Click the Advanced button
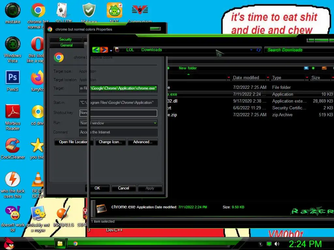 click(x=143, y=142)
